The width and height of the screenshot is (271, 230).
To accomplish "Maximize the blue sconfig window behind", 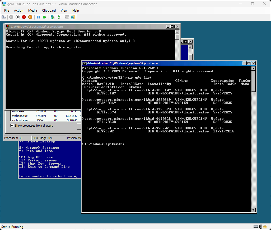I will 186,42.
